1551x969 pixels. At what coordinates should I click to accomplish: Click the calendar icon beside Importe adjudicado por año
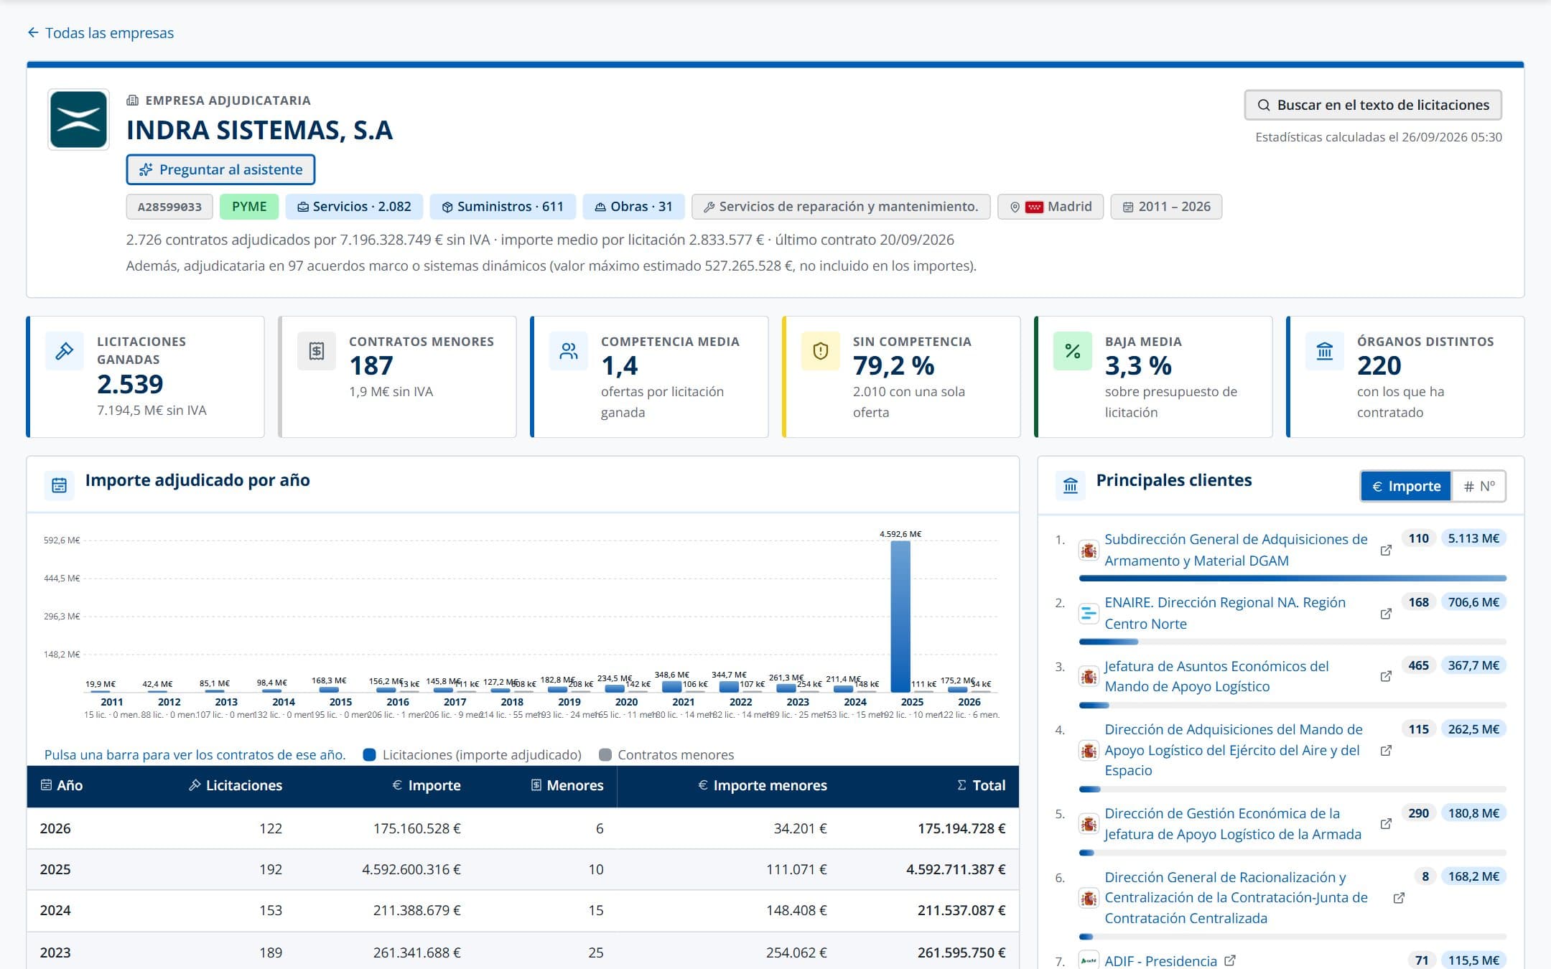pos(60,485)
